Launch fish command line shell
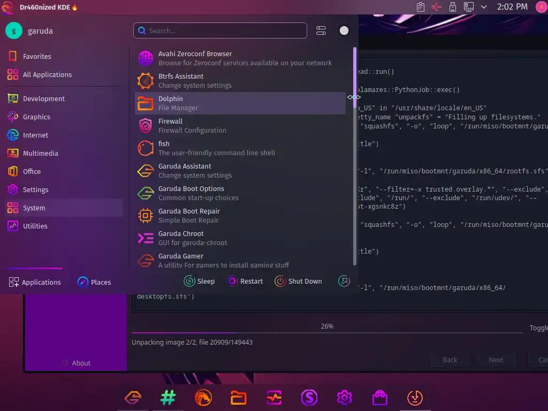 click(x=240, y=148)
